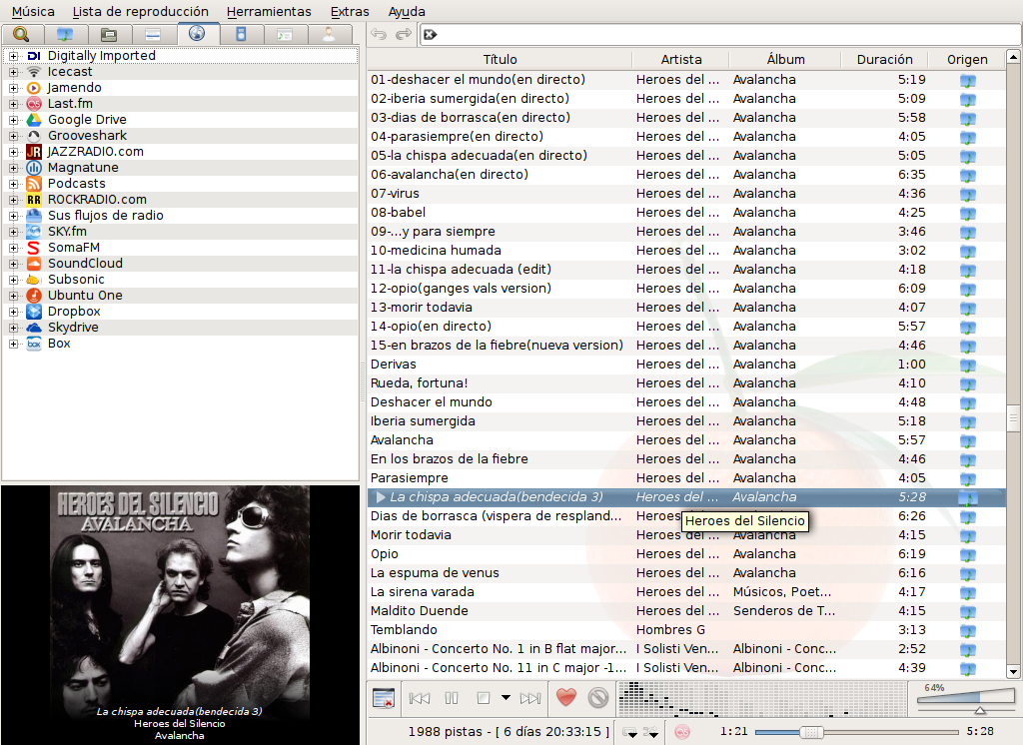Click the SomaFM icon
The height and width of the screenshot is (745, 1023).
point(34,248)
